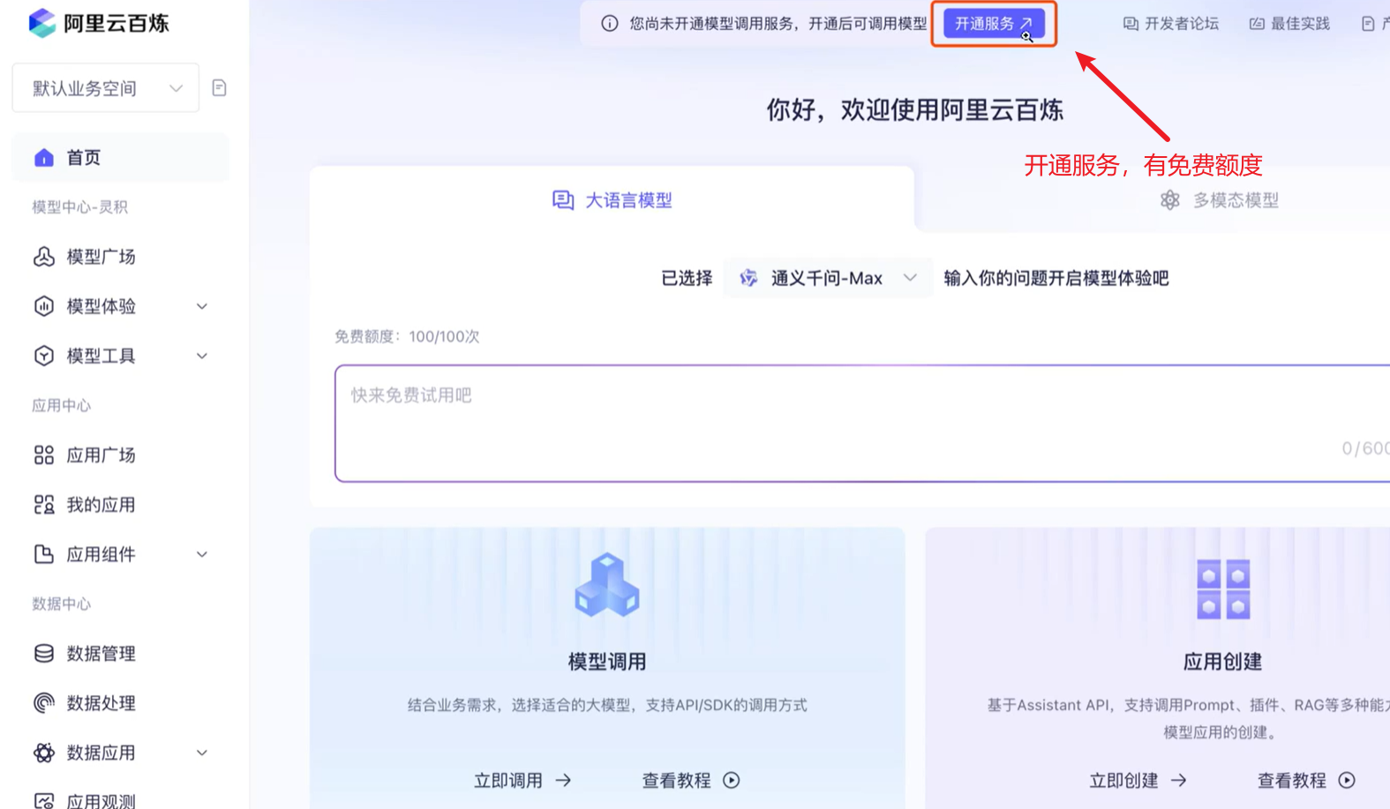Click 输入你的问题开启模型体验吧 text
The image size is (1390, 809).
[x=1056, y=278]
